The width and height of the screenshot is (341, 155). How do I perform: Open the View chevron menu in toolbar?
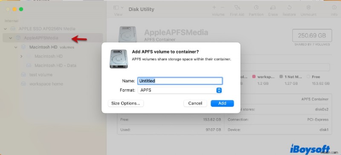coord(122,8)
